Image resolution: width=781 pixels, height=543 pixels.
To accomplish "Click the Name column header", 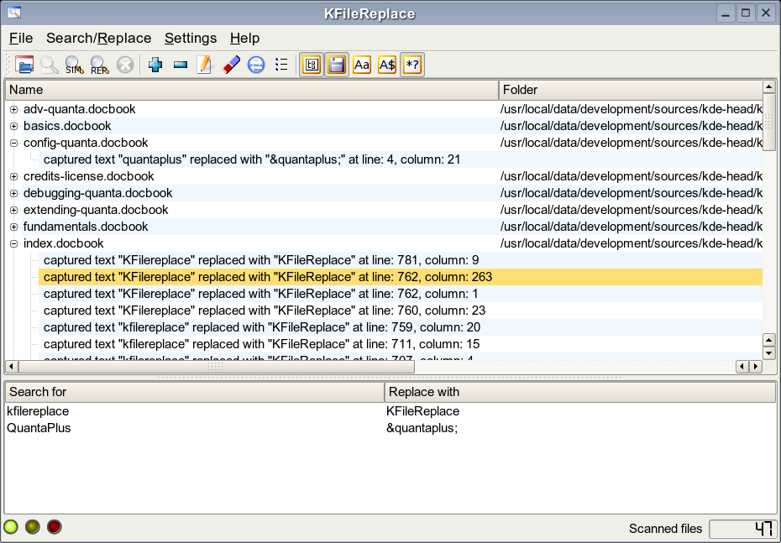I will [x=252, y=90].
